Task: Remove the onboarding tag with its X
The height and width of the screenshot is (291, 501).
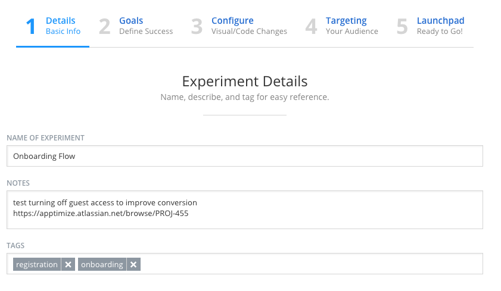Action: coord(133,264)
